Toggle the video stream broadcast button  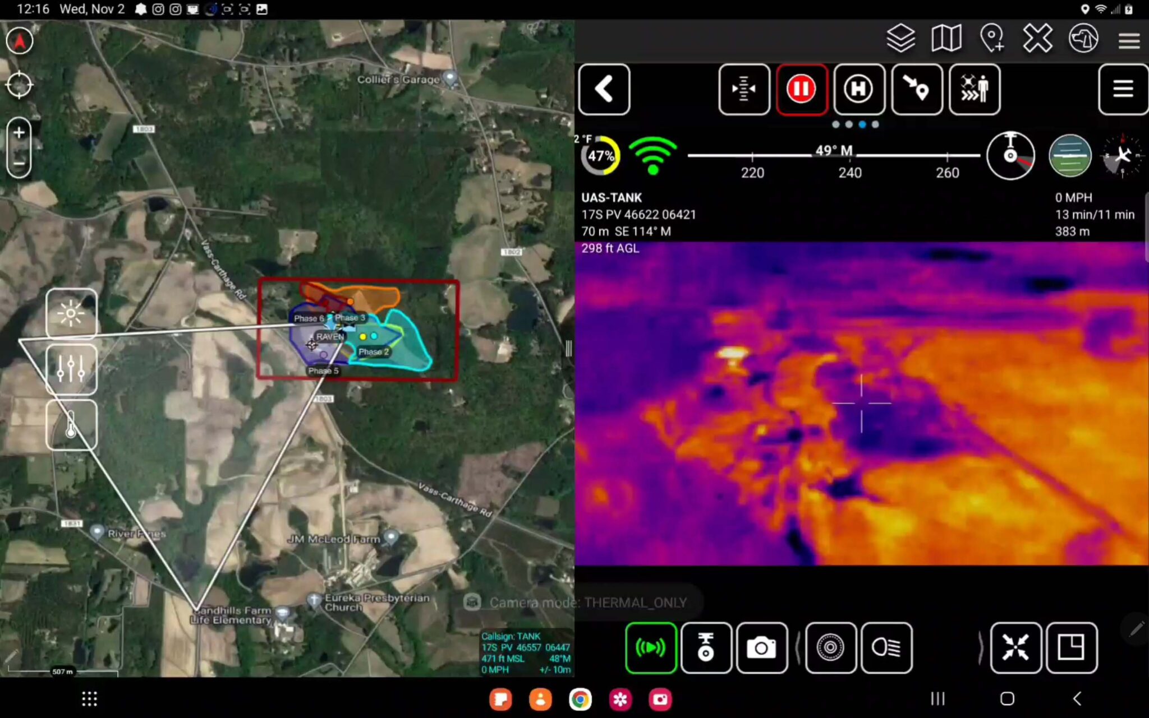(650, 648)
